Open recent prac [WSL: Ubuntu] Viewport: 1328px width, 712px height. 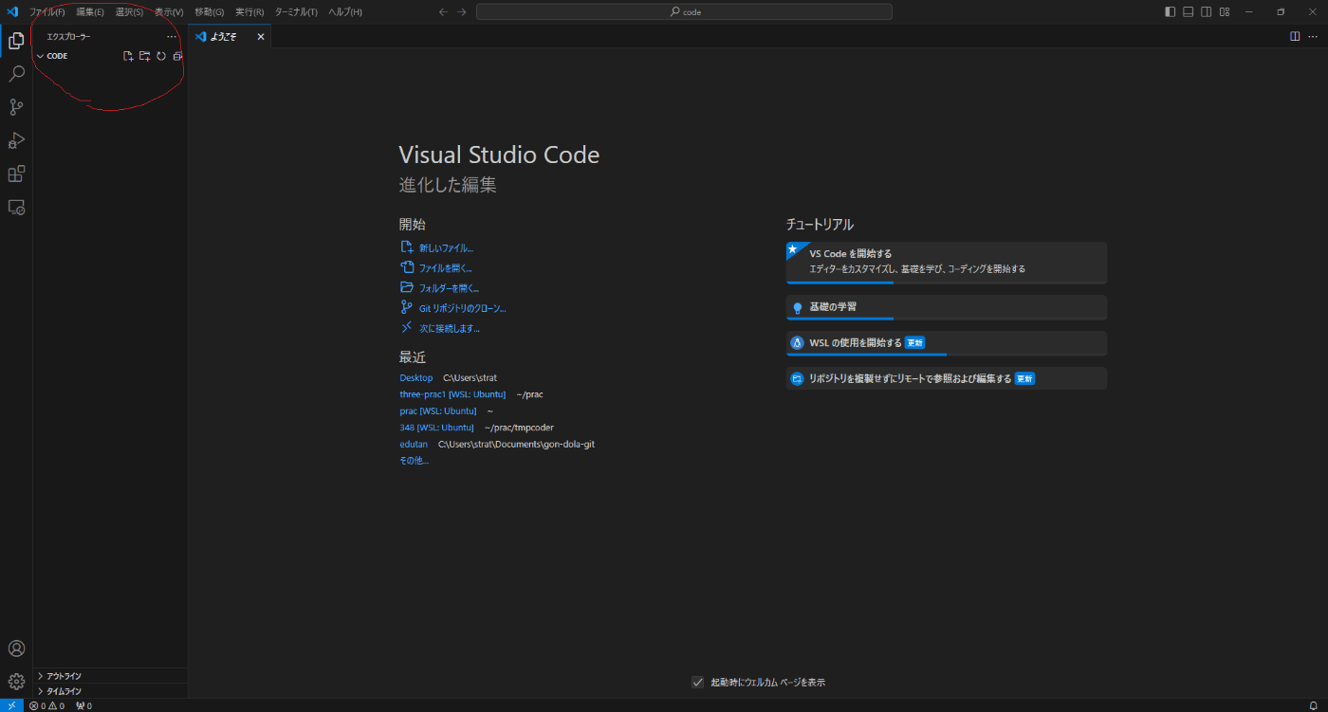click(438, 411)
